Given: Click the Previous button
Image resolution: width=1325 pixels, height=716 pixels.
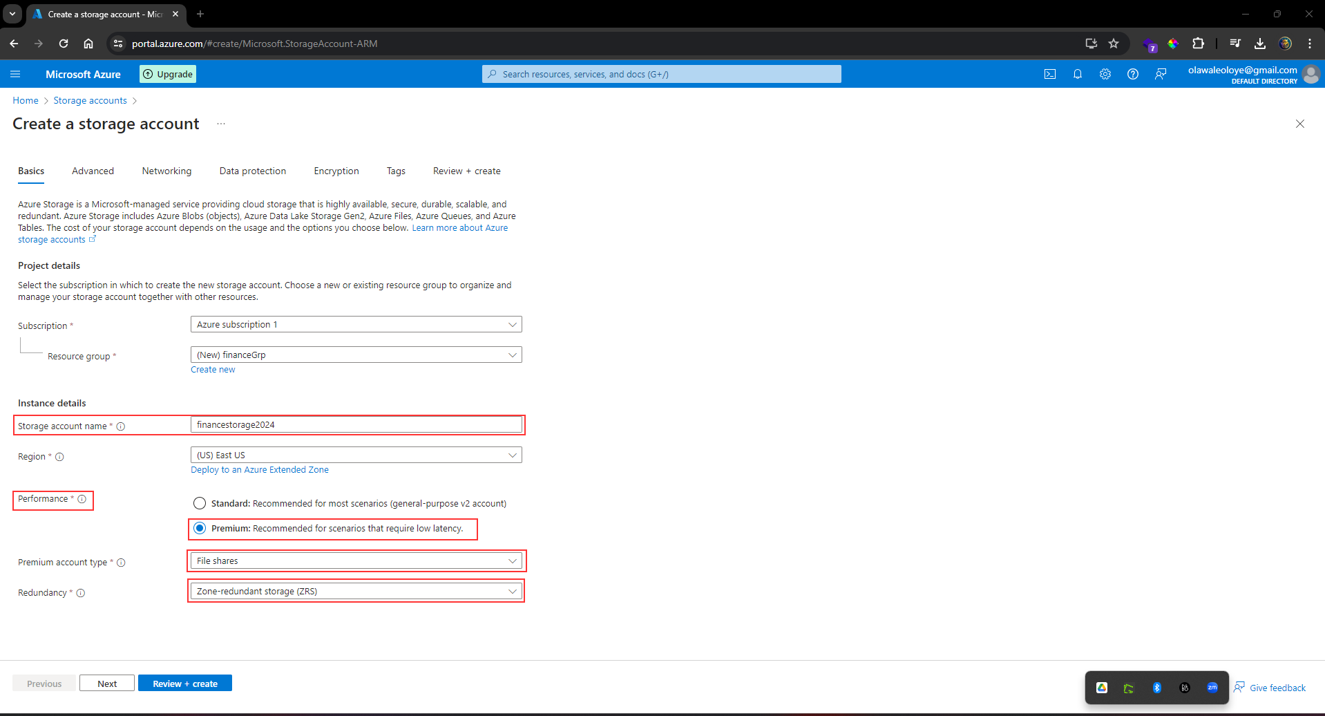Looking at the screenshot, I should [44, 684].
